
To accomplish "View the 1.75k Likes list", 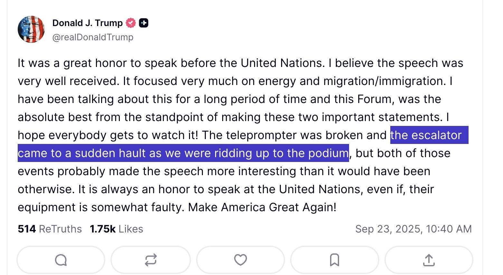I will pos(116,229).
